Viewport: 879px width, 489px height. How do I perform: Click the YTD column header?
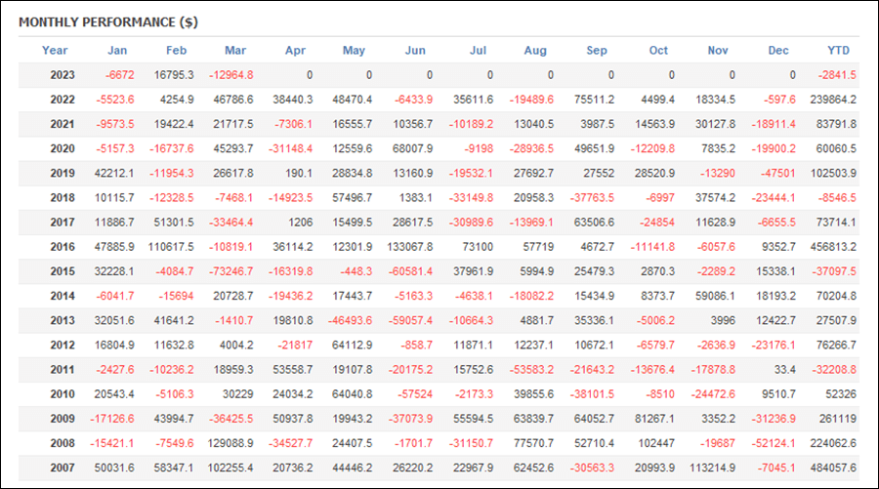click(838, 51)
